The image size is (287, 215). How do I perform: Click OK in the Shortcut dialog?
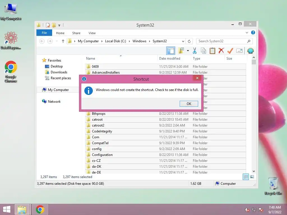[x=189, y=104]
